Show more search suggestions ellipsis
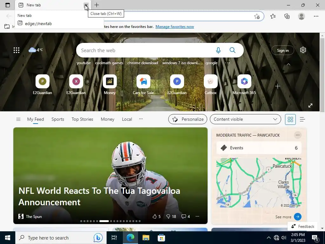 point(227,63)
